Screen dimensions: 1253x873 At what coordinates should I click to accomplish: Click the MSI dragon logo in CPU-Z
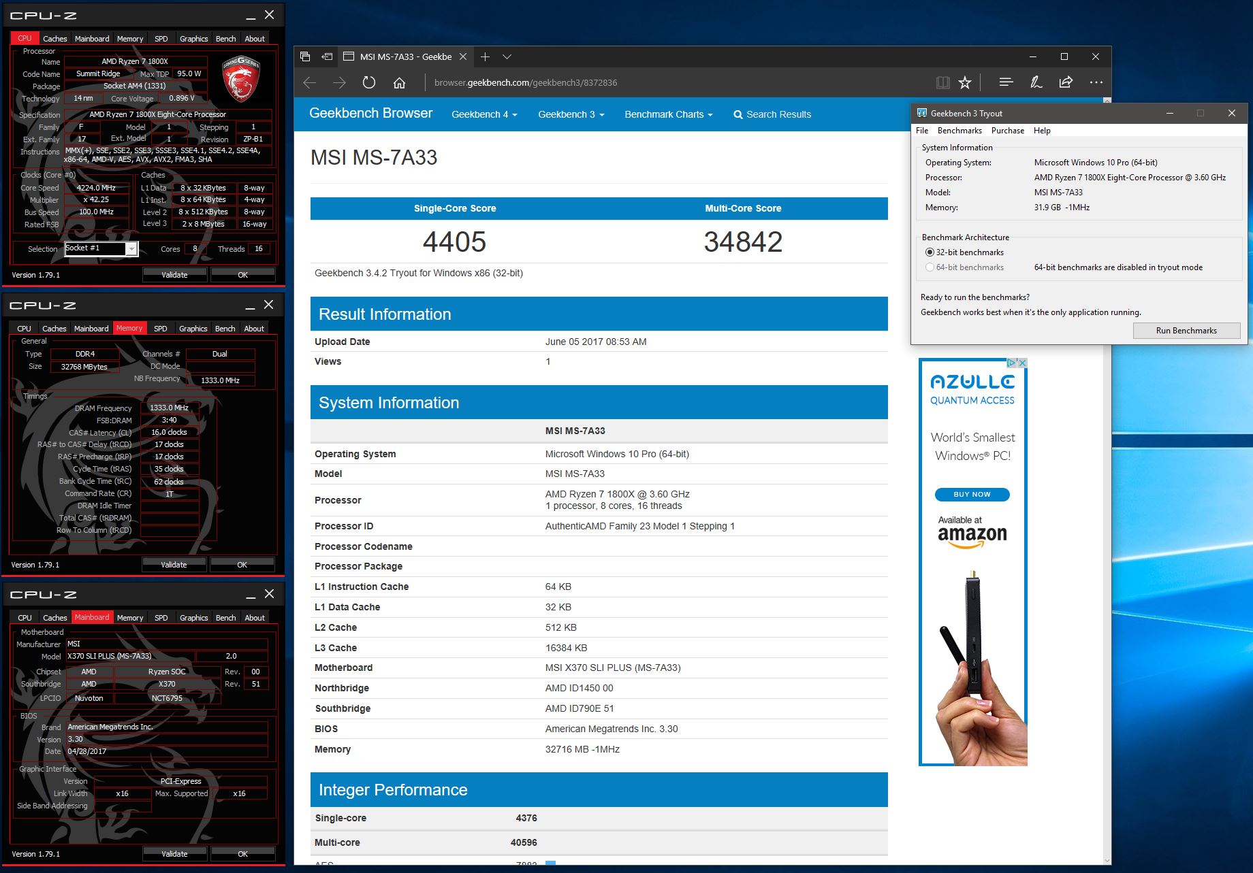pos(240,79)
